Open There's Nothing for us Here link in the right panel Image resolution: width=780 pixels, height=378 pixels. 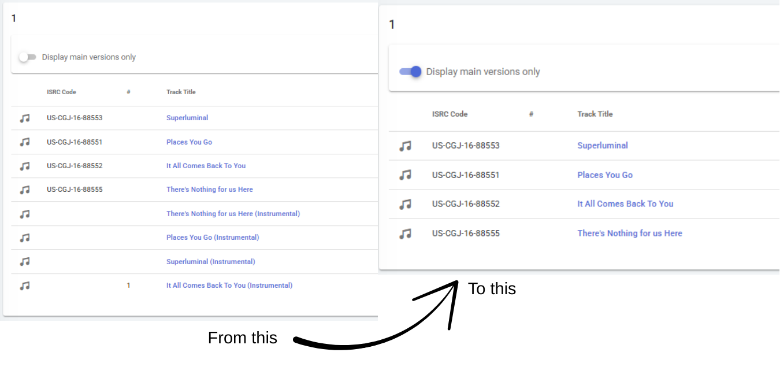[629, 234]
